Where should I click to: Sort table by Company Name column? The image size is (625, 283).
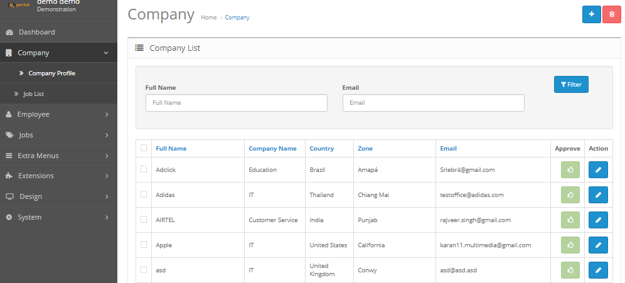pyautogui.click(x=272, y=149)
